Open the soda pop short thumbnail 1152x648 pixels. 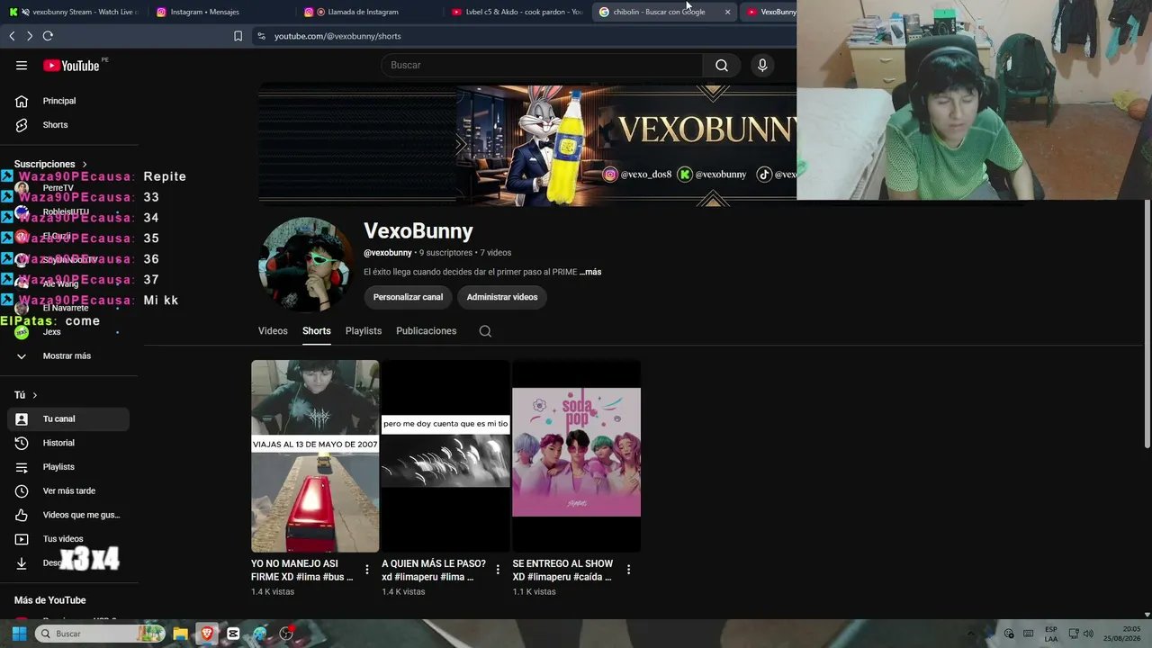(x=576, y=456)
